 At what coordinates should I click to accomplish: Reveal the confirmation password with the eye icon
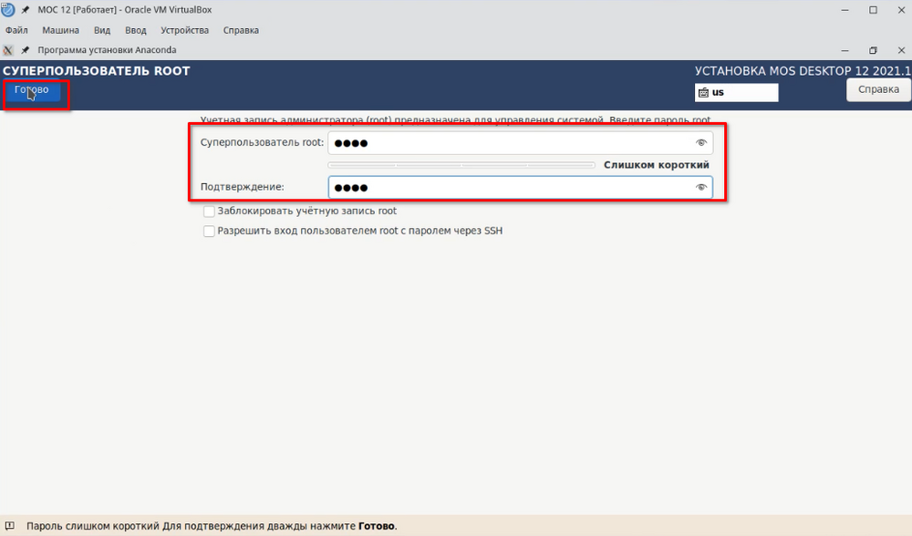[x=701, y=188]
